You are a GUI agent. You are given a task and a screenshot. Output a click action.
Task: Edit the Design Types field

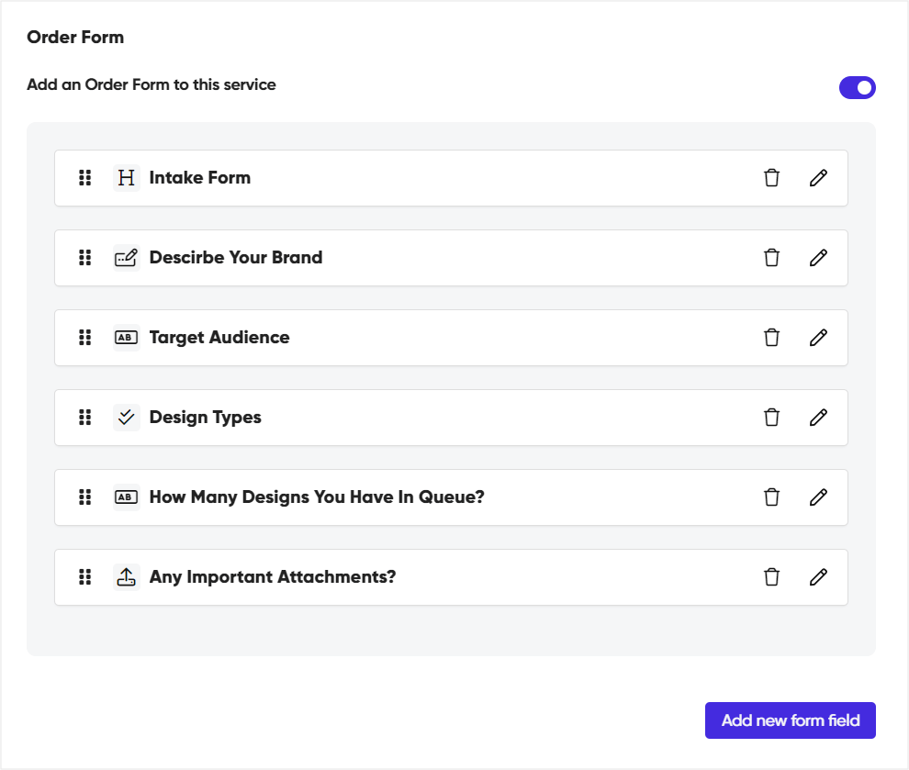pos(818,418)
